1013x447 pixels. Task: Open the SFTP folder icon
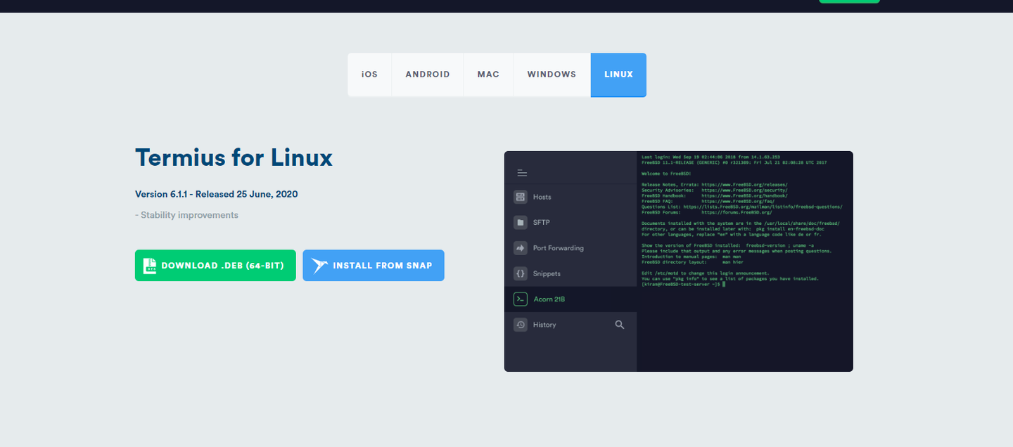pos(521,222)
